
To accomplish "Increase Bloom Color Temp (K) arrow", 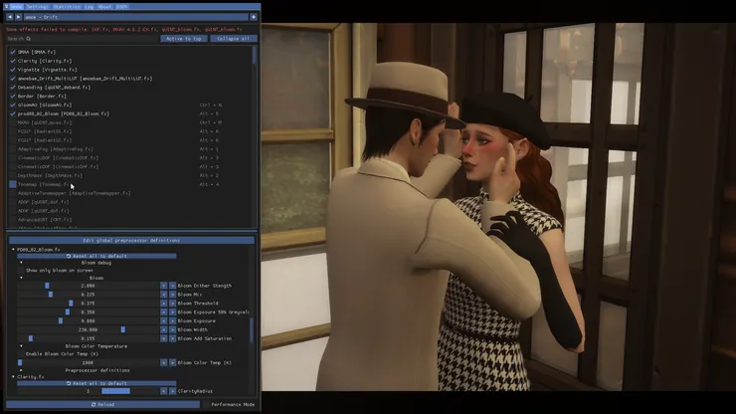I will 172,363.
